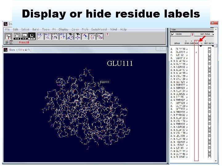Select the rotate molecule tool
Screen dimensions: 222x166
31,36
